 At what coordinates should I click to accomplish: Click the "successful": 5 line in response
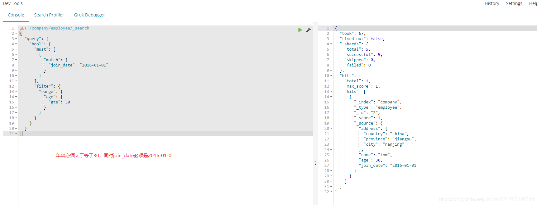pyautogui.click(x=363, y=55)
